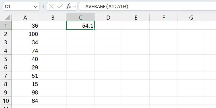The width and height of the screenshot is (216, 108).
Task: Open Insert Function via the fx icon
Action: (x=69, y=6)
